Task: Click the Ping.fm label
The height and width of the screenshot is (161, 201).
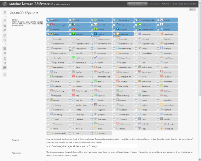Action: (79, 100)
